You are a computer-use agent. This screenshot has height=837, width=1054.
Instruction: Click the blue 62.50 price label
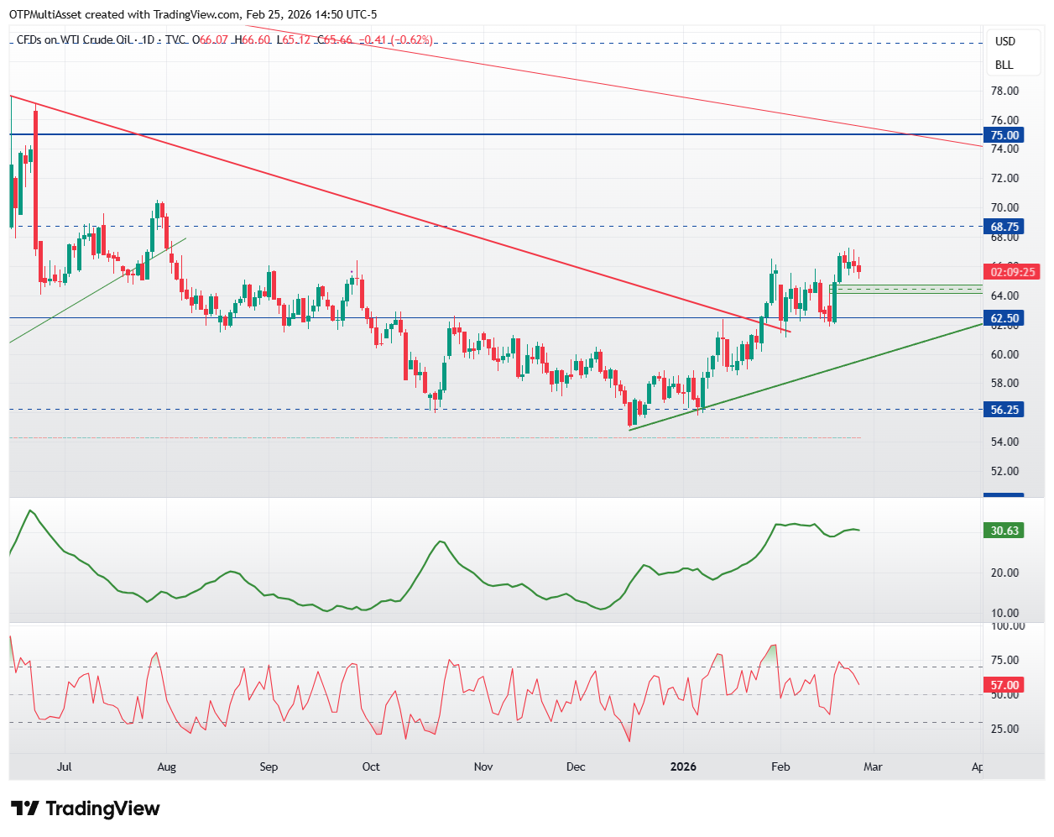pos(1004,318)
